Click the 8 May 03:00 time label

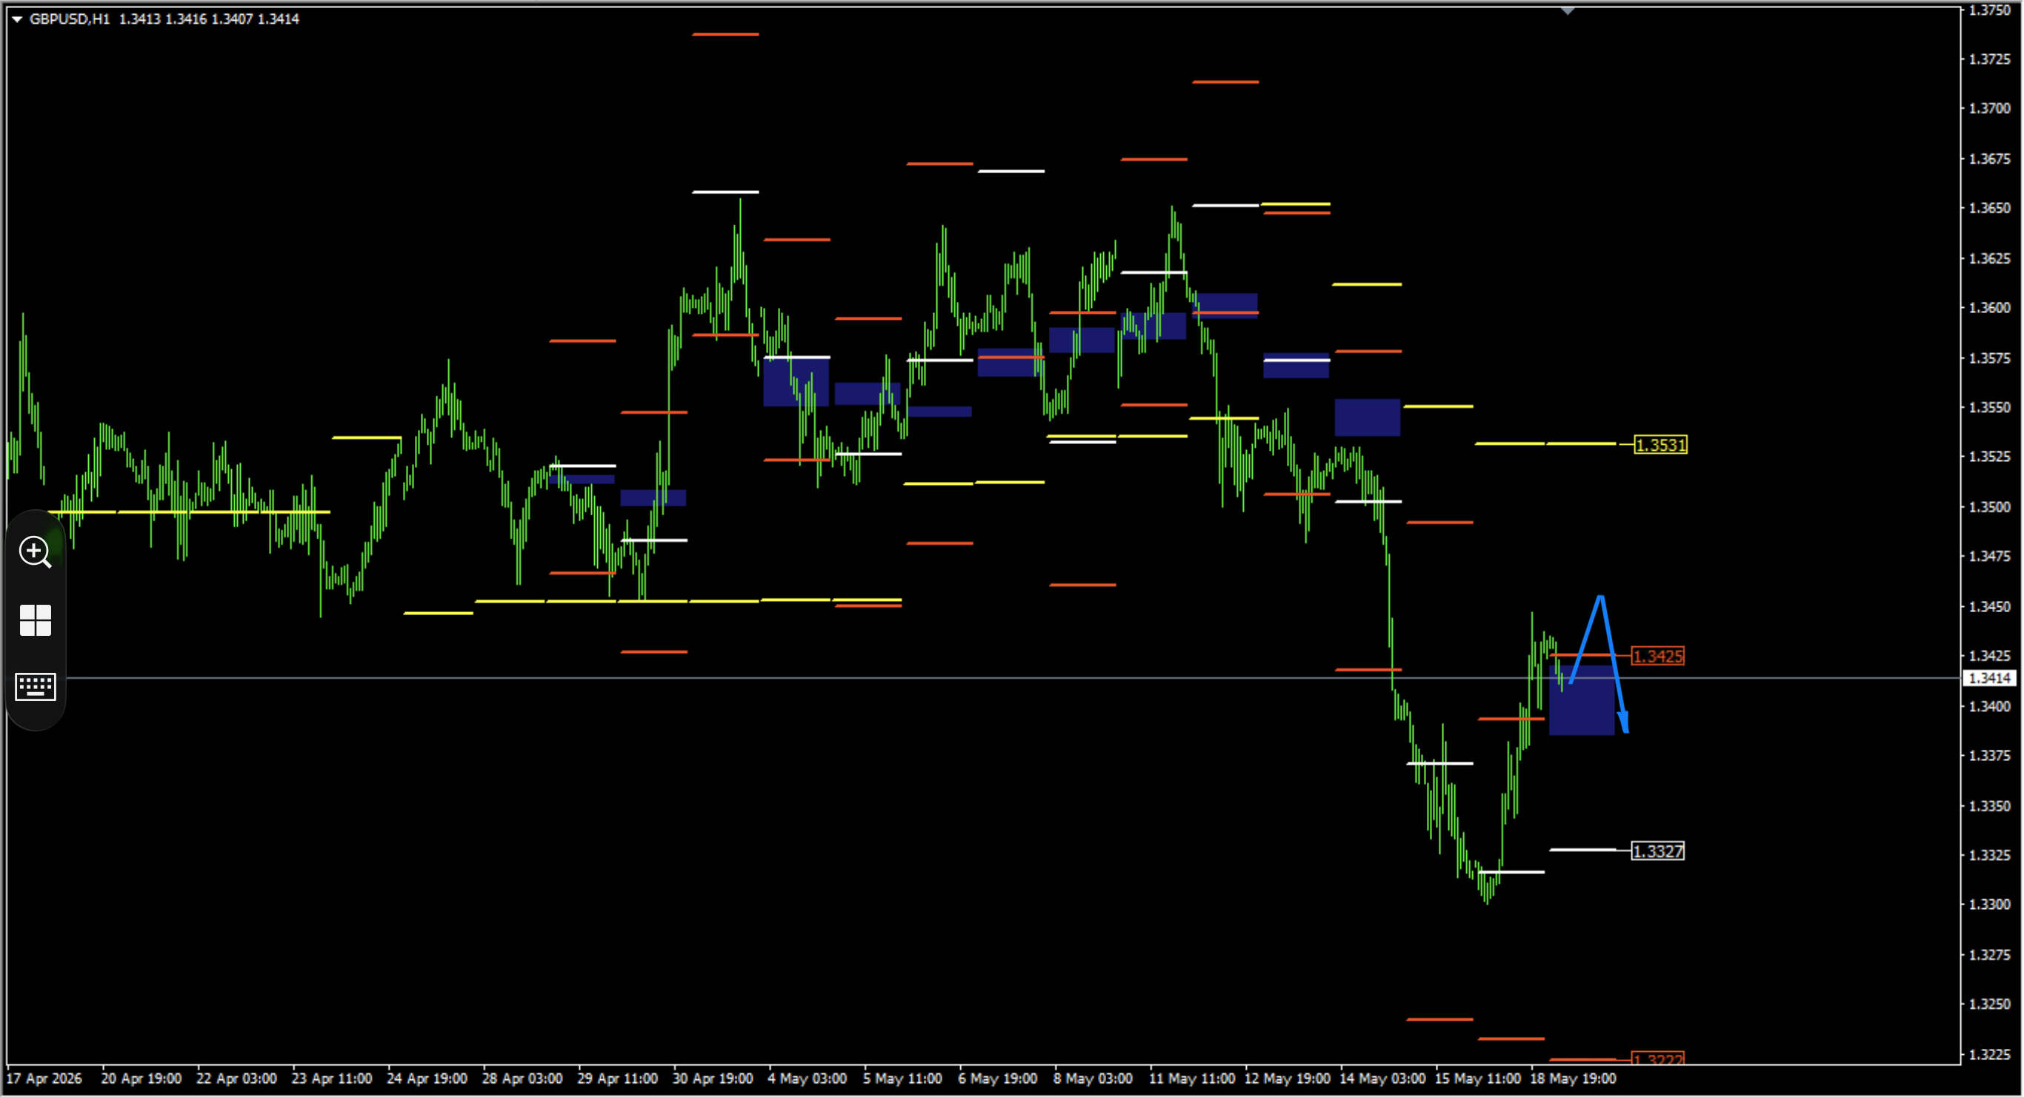point(1093,1079)
